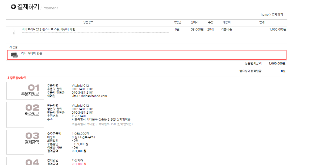Select the 01 주문자정보 step box
This screenshot has width=321, height=165.
(25, 90)
